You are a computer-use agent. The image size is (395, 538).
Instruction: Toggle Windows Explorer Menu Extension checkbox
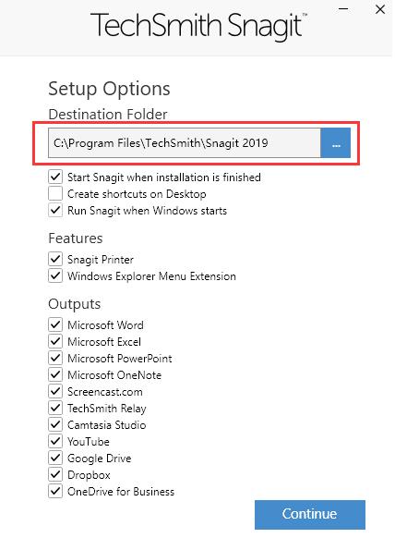tap(55, 275)
